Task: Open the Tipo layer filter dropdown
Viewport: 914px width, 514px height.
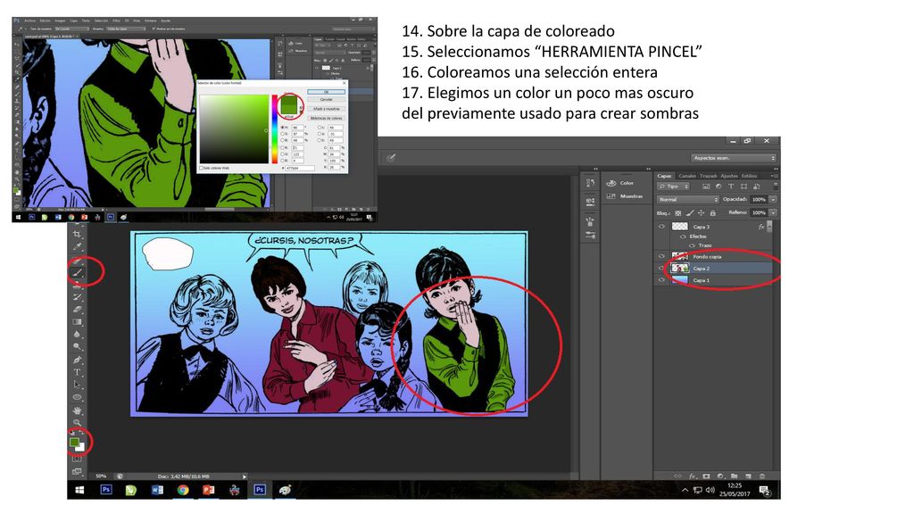Action: pos(673,187)
